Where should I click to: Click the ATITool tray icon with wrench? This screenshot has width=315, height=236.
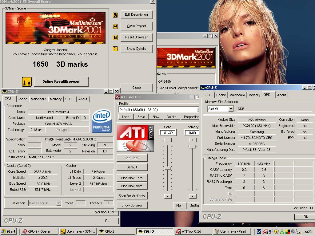(265, 232)
